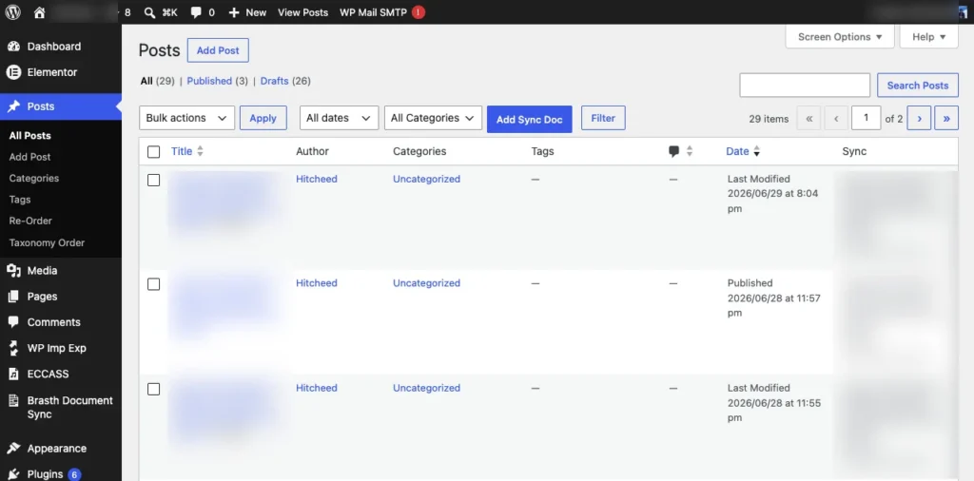Screen dimensions: 974x481
Task: Open Uncategorized in the 11:57 pm row
Action: click(426, 283)
